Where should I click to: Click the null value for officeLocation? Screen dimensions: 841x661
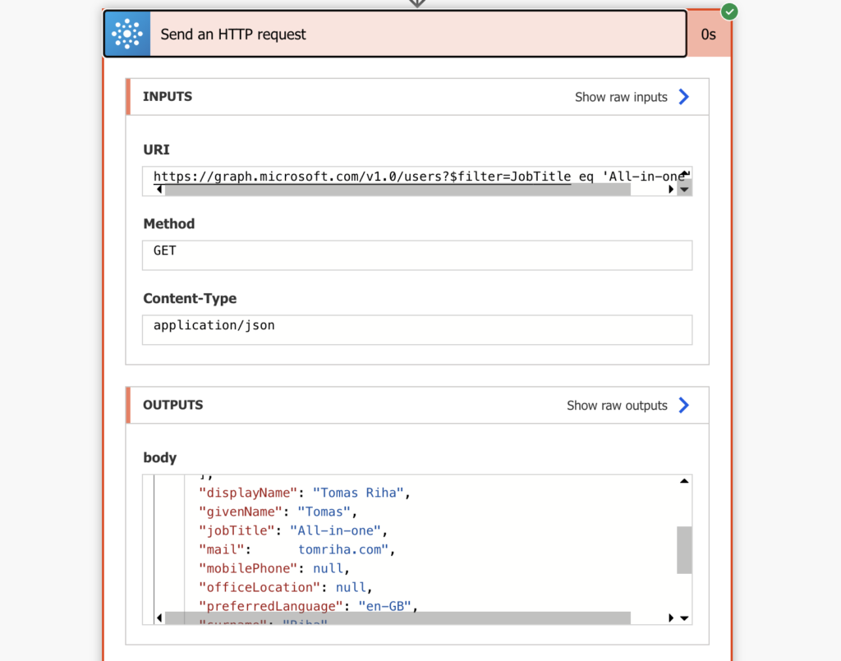350,588
